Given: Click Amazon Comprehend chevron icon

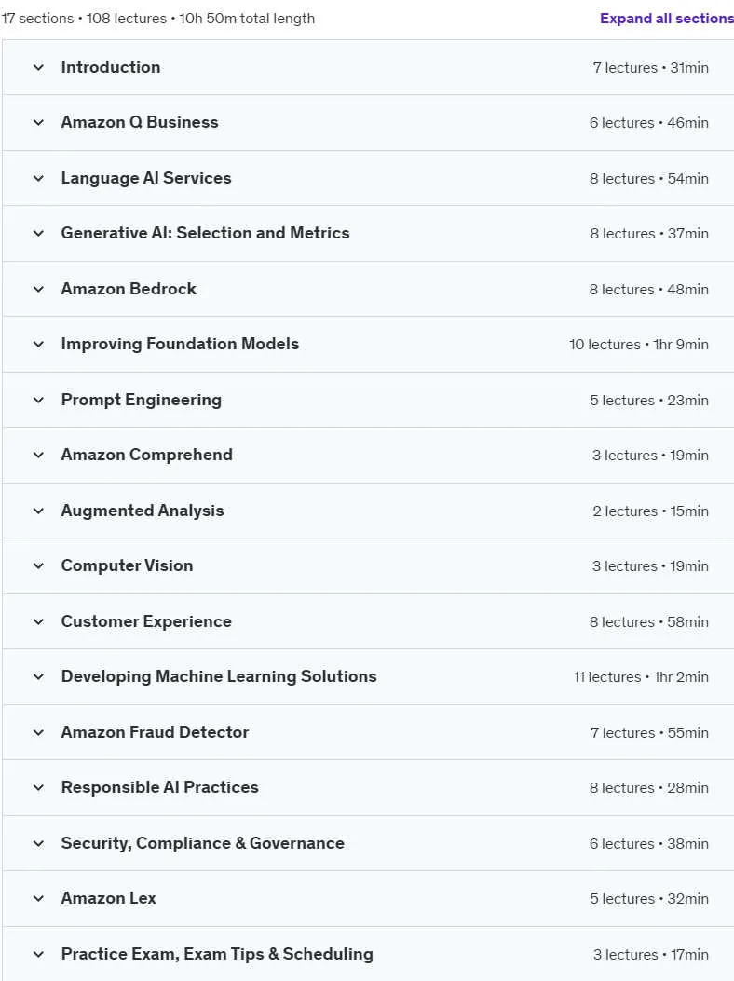Looking at the screenshot, I should 39,455.
